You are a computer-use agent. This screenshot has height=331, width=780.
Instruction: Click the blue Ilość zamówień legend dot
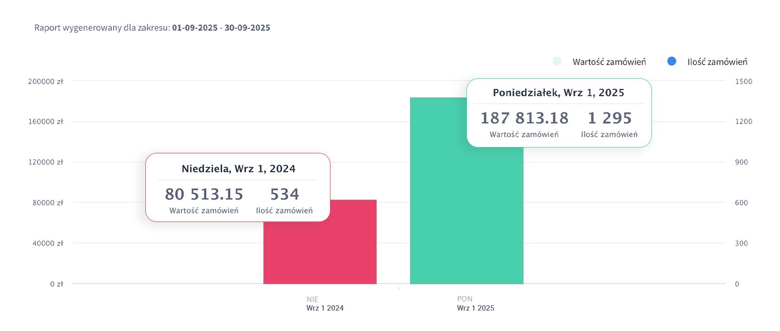[672, 61]
